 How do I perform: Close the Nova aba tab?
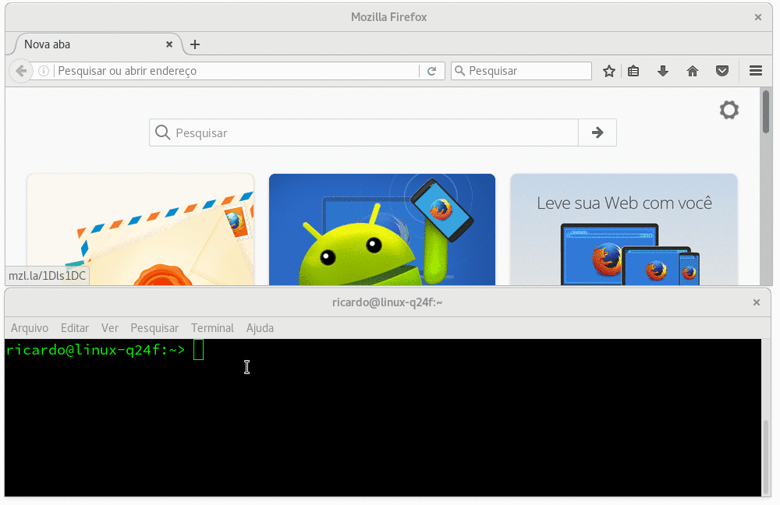coord(169,44)
